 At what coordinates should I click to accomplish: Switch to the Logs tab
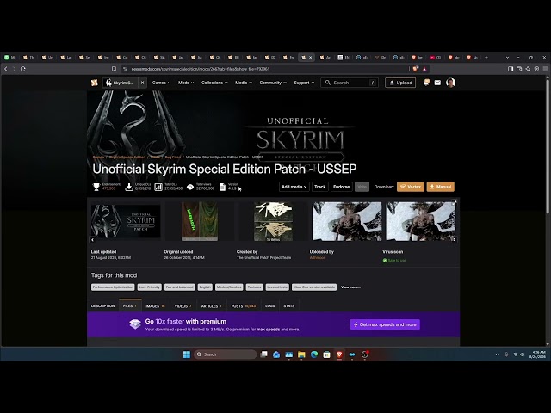tap(269, 306)
